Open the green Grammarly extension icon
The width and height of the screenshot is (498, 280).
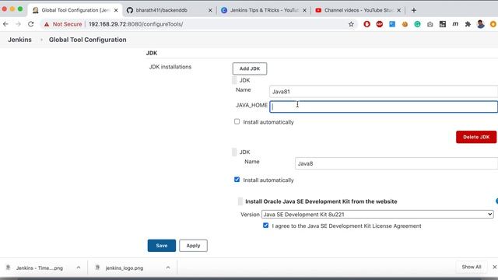pos(417,24)
